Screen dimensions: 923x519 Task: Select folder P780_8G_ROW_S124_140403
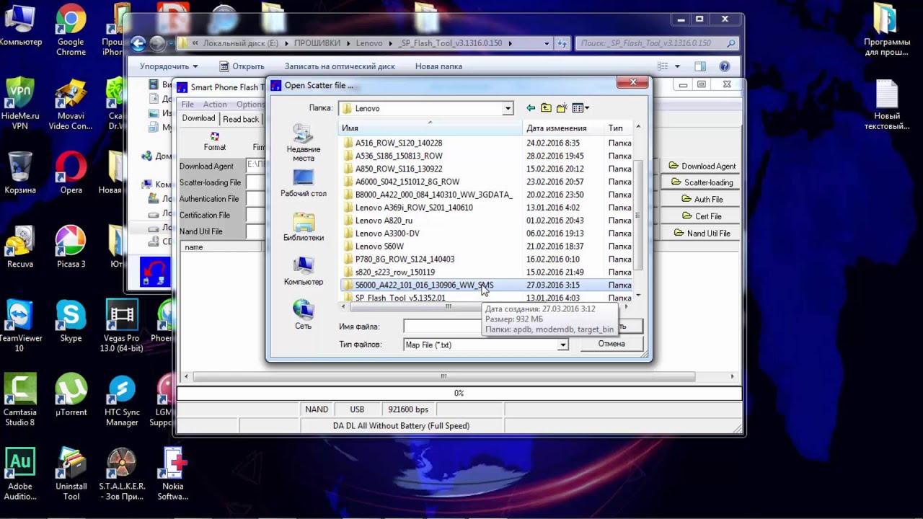point(405,259)
